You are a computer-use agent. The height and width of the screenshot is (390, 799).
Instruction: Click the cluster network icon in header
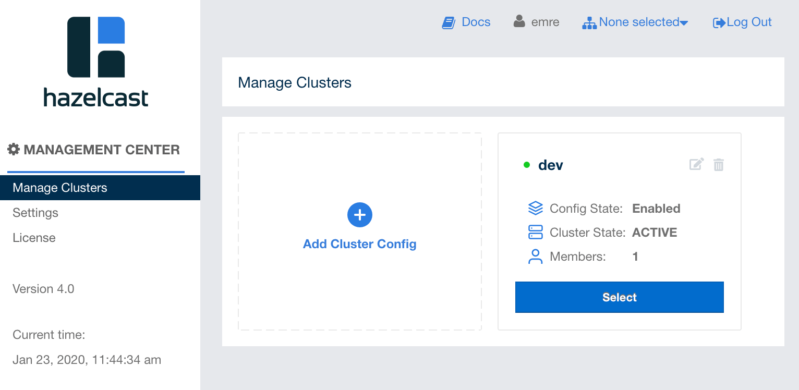(x=589, y=23)
